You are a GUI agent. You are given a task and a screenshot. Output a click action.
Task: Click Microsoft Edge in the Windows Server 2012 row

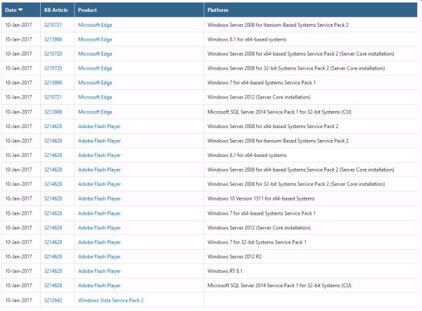(x=95, y=97)
